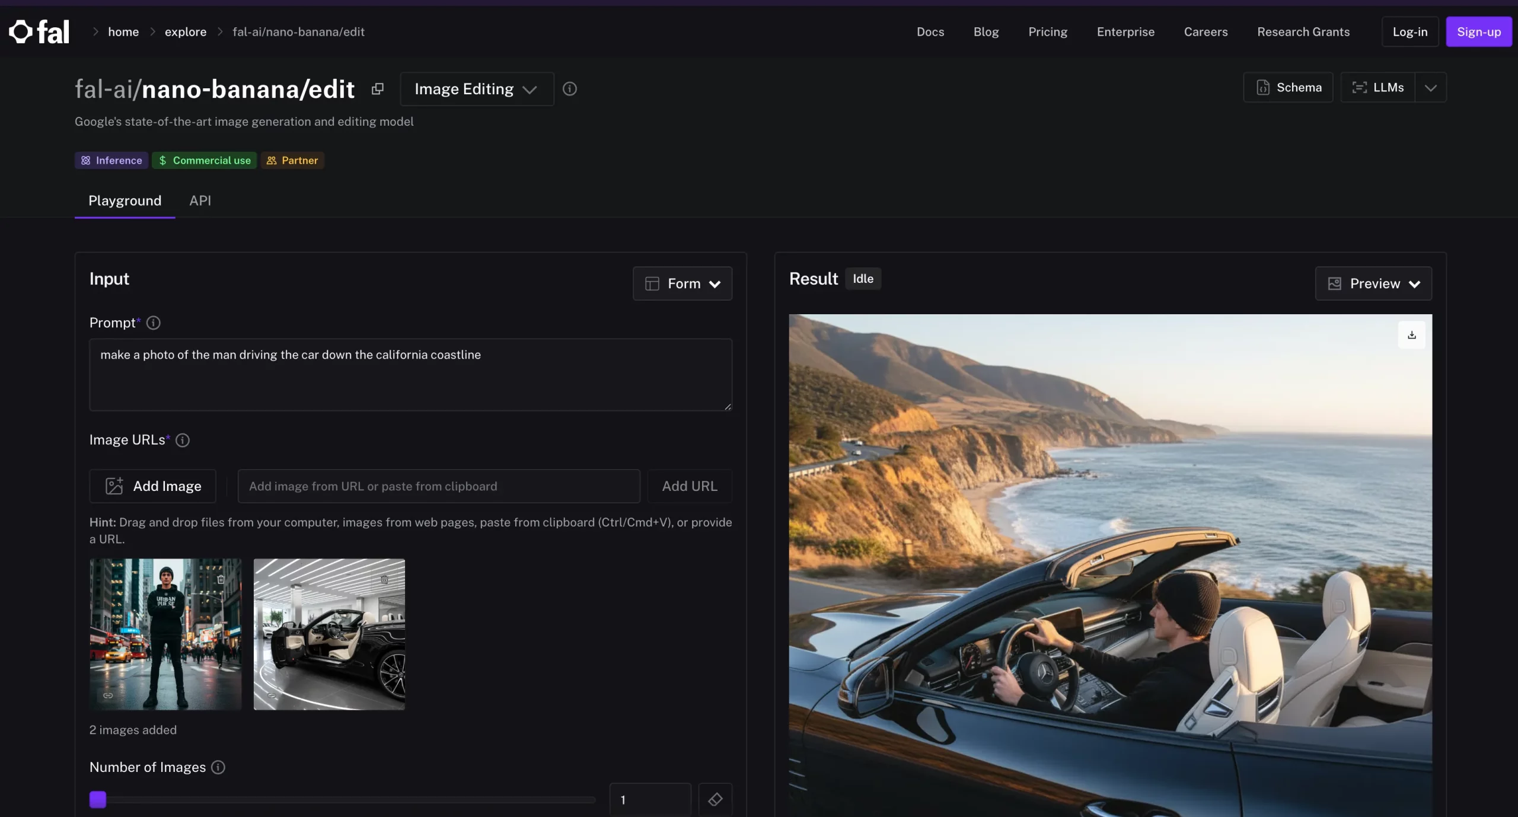Click the Sign-up button

click(x=1478, y=32)
